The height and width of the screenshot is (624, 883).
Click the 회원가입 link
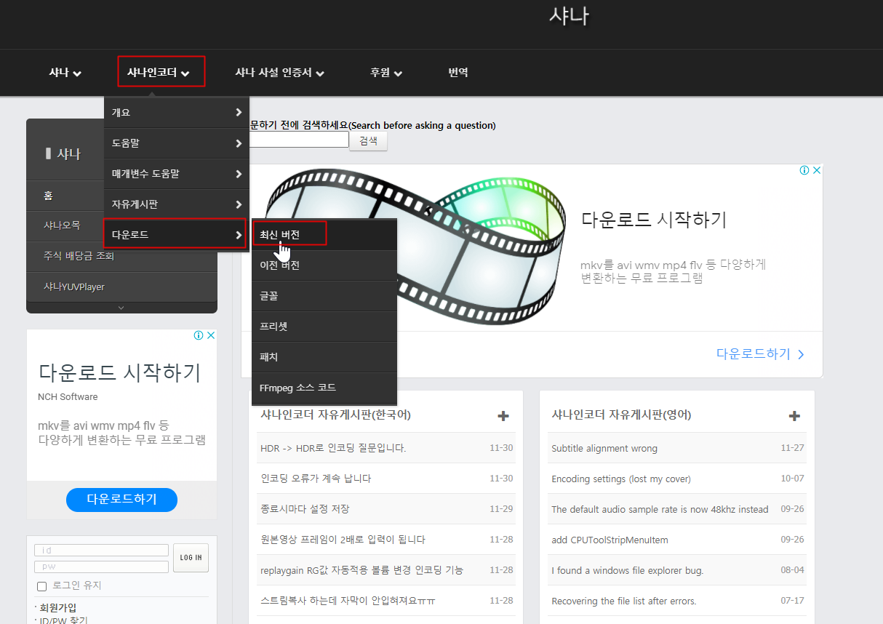pyautogui.click(x=57, y=607)
